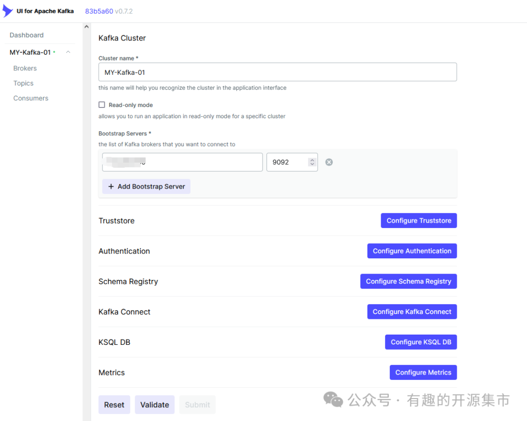Image resolution: width=527 pixels, height=421 pixels.
Task: Click the Bootstrap Servers label
Action: click(125, 134)
